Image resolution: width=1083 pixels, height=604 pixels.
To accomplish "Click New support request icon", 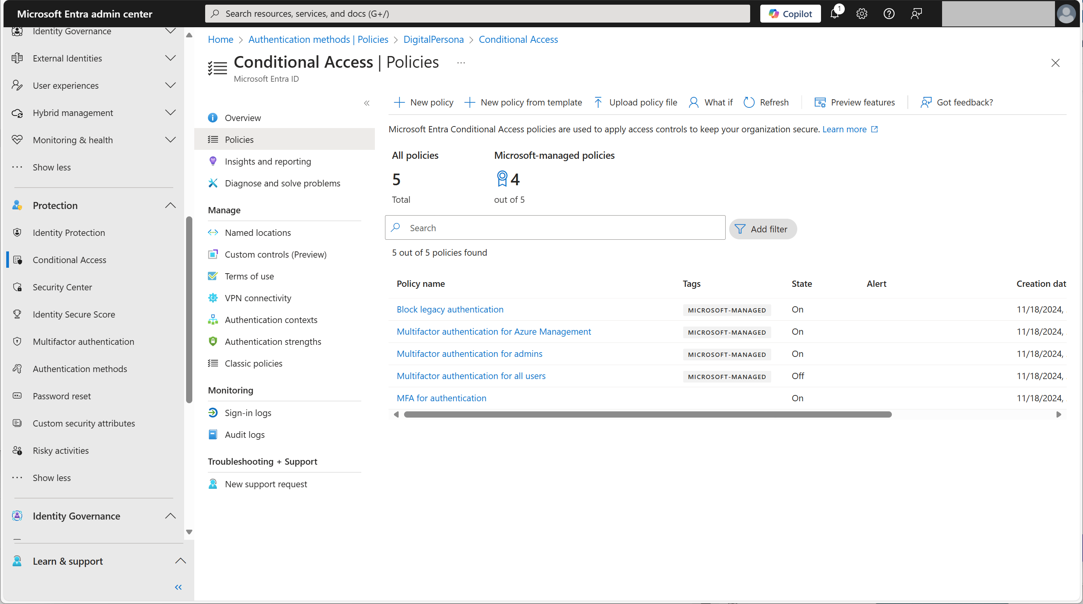I will pyautogui.click(x=213, y=484).
